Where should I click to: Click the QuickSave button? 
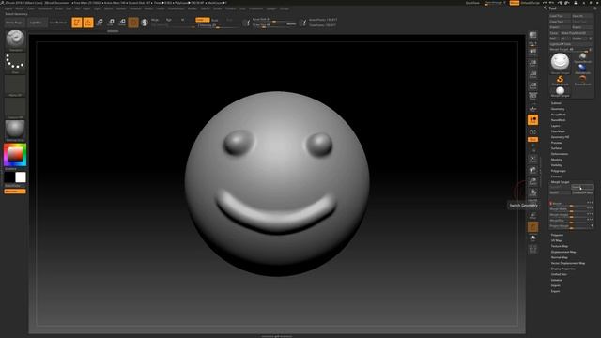[x=472, y=3]
